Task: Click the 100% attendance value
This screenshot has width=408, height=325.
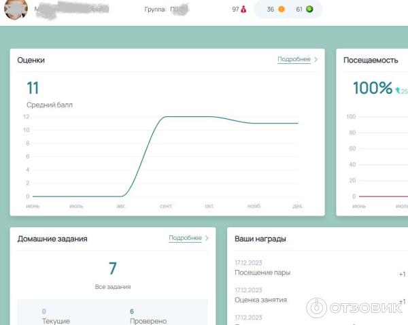Action: tap(372, 88)
